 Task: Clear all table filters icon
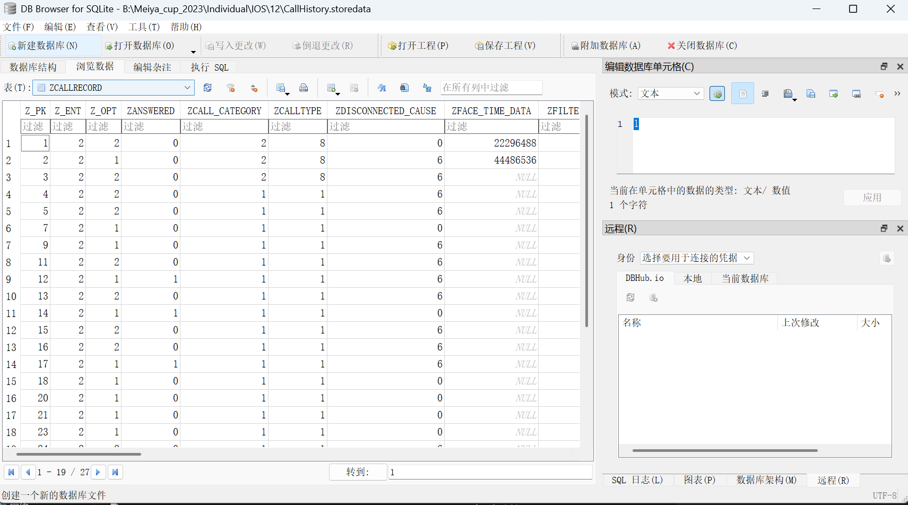tap(230, 88)
